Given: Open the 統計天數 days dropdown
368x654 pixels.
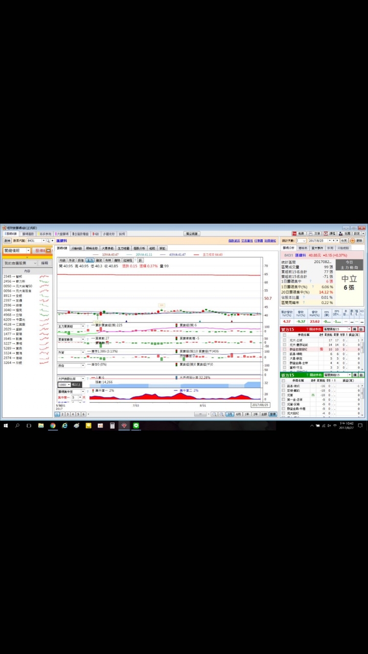Looking at the screenshot, I should 304,240.
